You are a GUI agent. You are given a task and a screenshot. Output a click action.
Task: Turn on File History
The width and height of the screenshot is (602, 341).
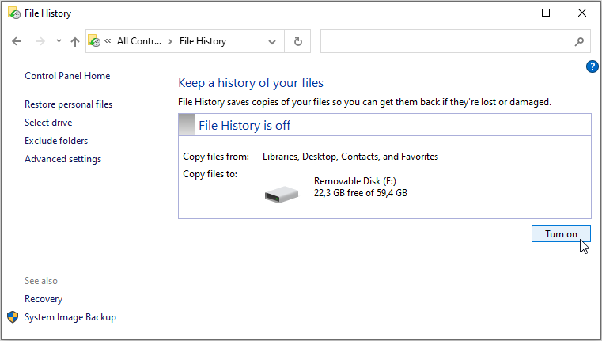click(x=561, y=234)
